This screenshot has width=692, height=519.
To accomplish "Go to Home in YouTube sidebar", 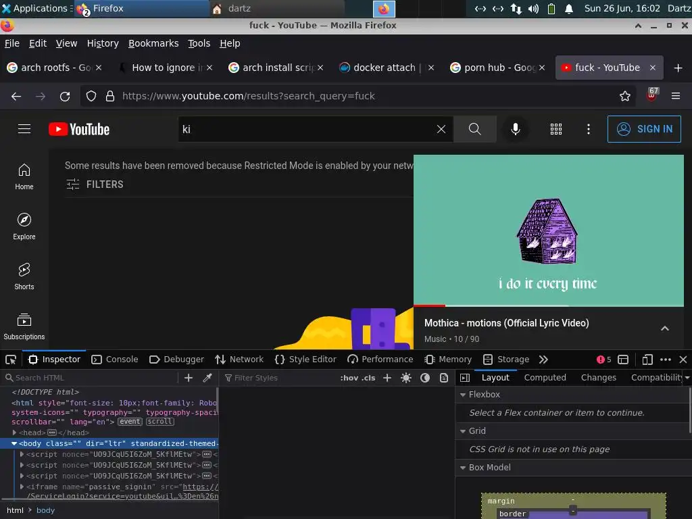I will (24, 176).
